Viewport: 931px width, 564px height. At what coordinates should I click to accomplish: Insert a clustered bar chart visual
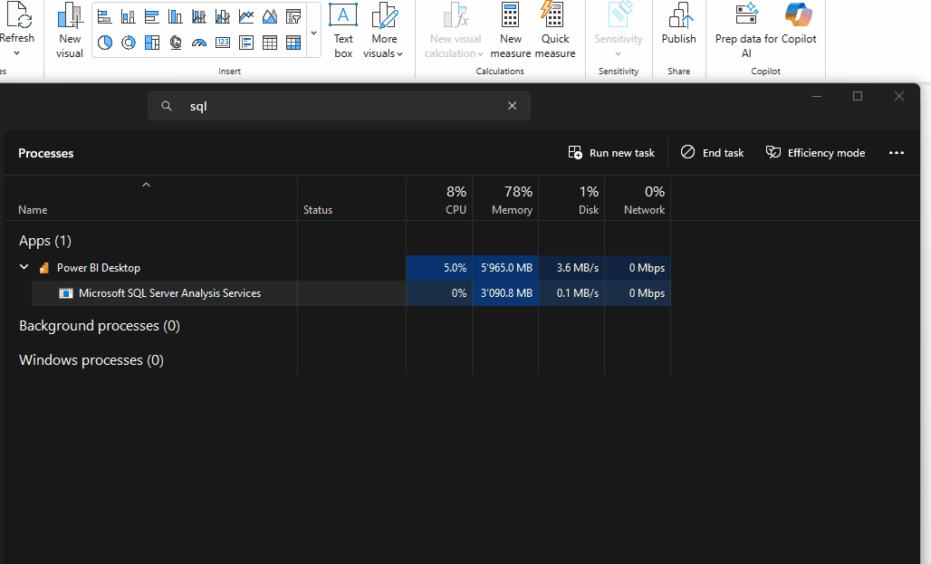tap(152, 16)
